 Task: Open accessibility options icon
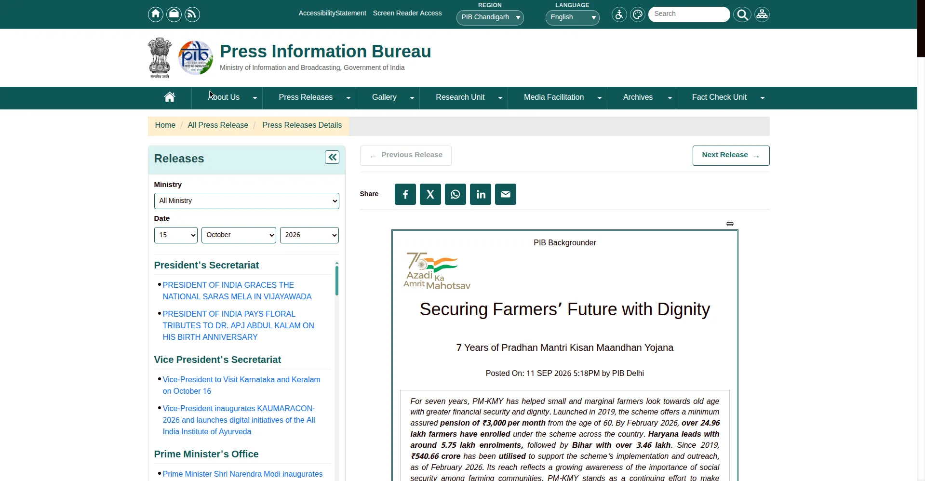pos(619,14)
